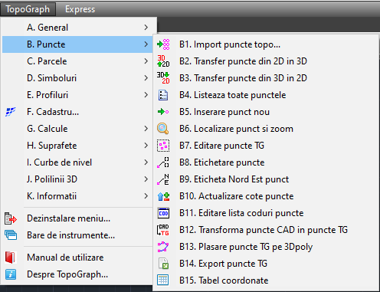This screenshot has height=292, width=380.
Task: Choose Bare de instrumente... option
Action: (x=77, y=235)
